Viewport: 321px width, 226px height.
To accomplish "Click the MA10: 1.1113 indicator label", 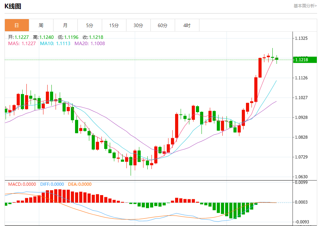I will [x=55, y=43].
